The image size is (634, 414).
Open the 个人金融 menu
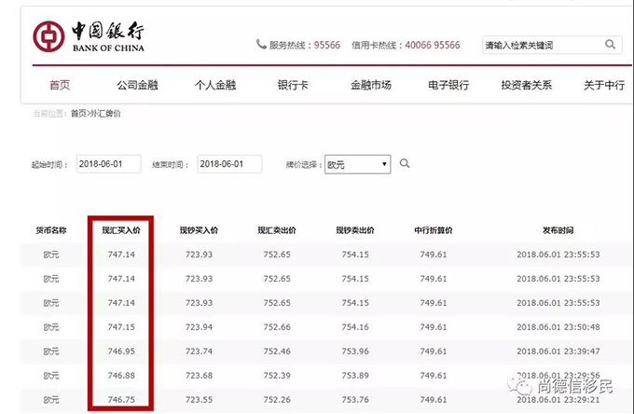point(214,86)
